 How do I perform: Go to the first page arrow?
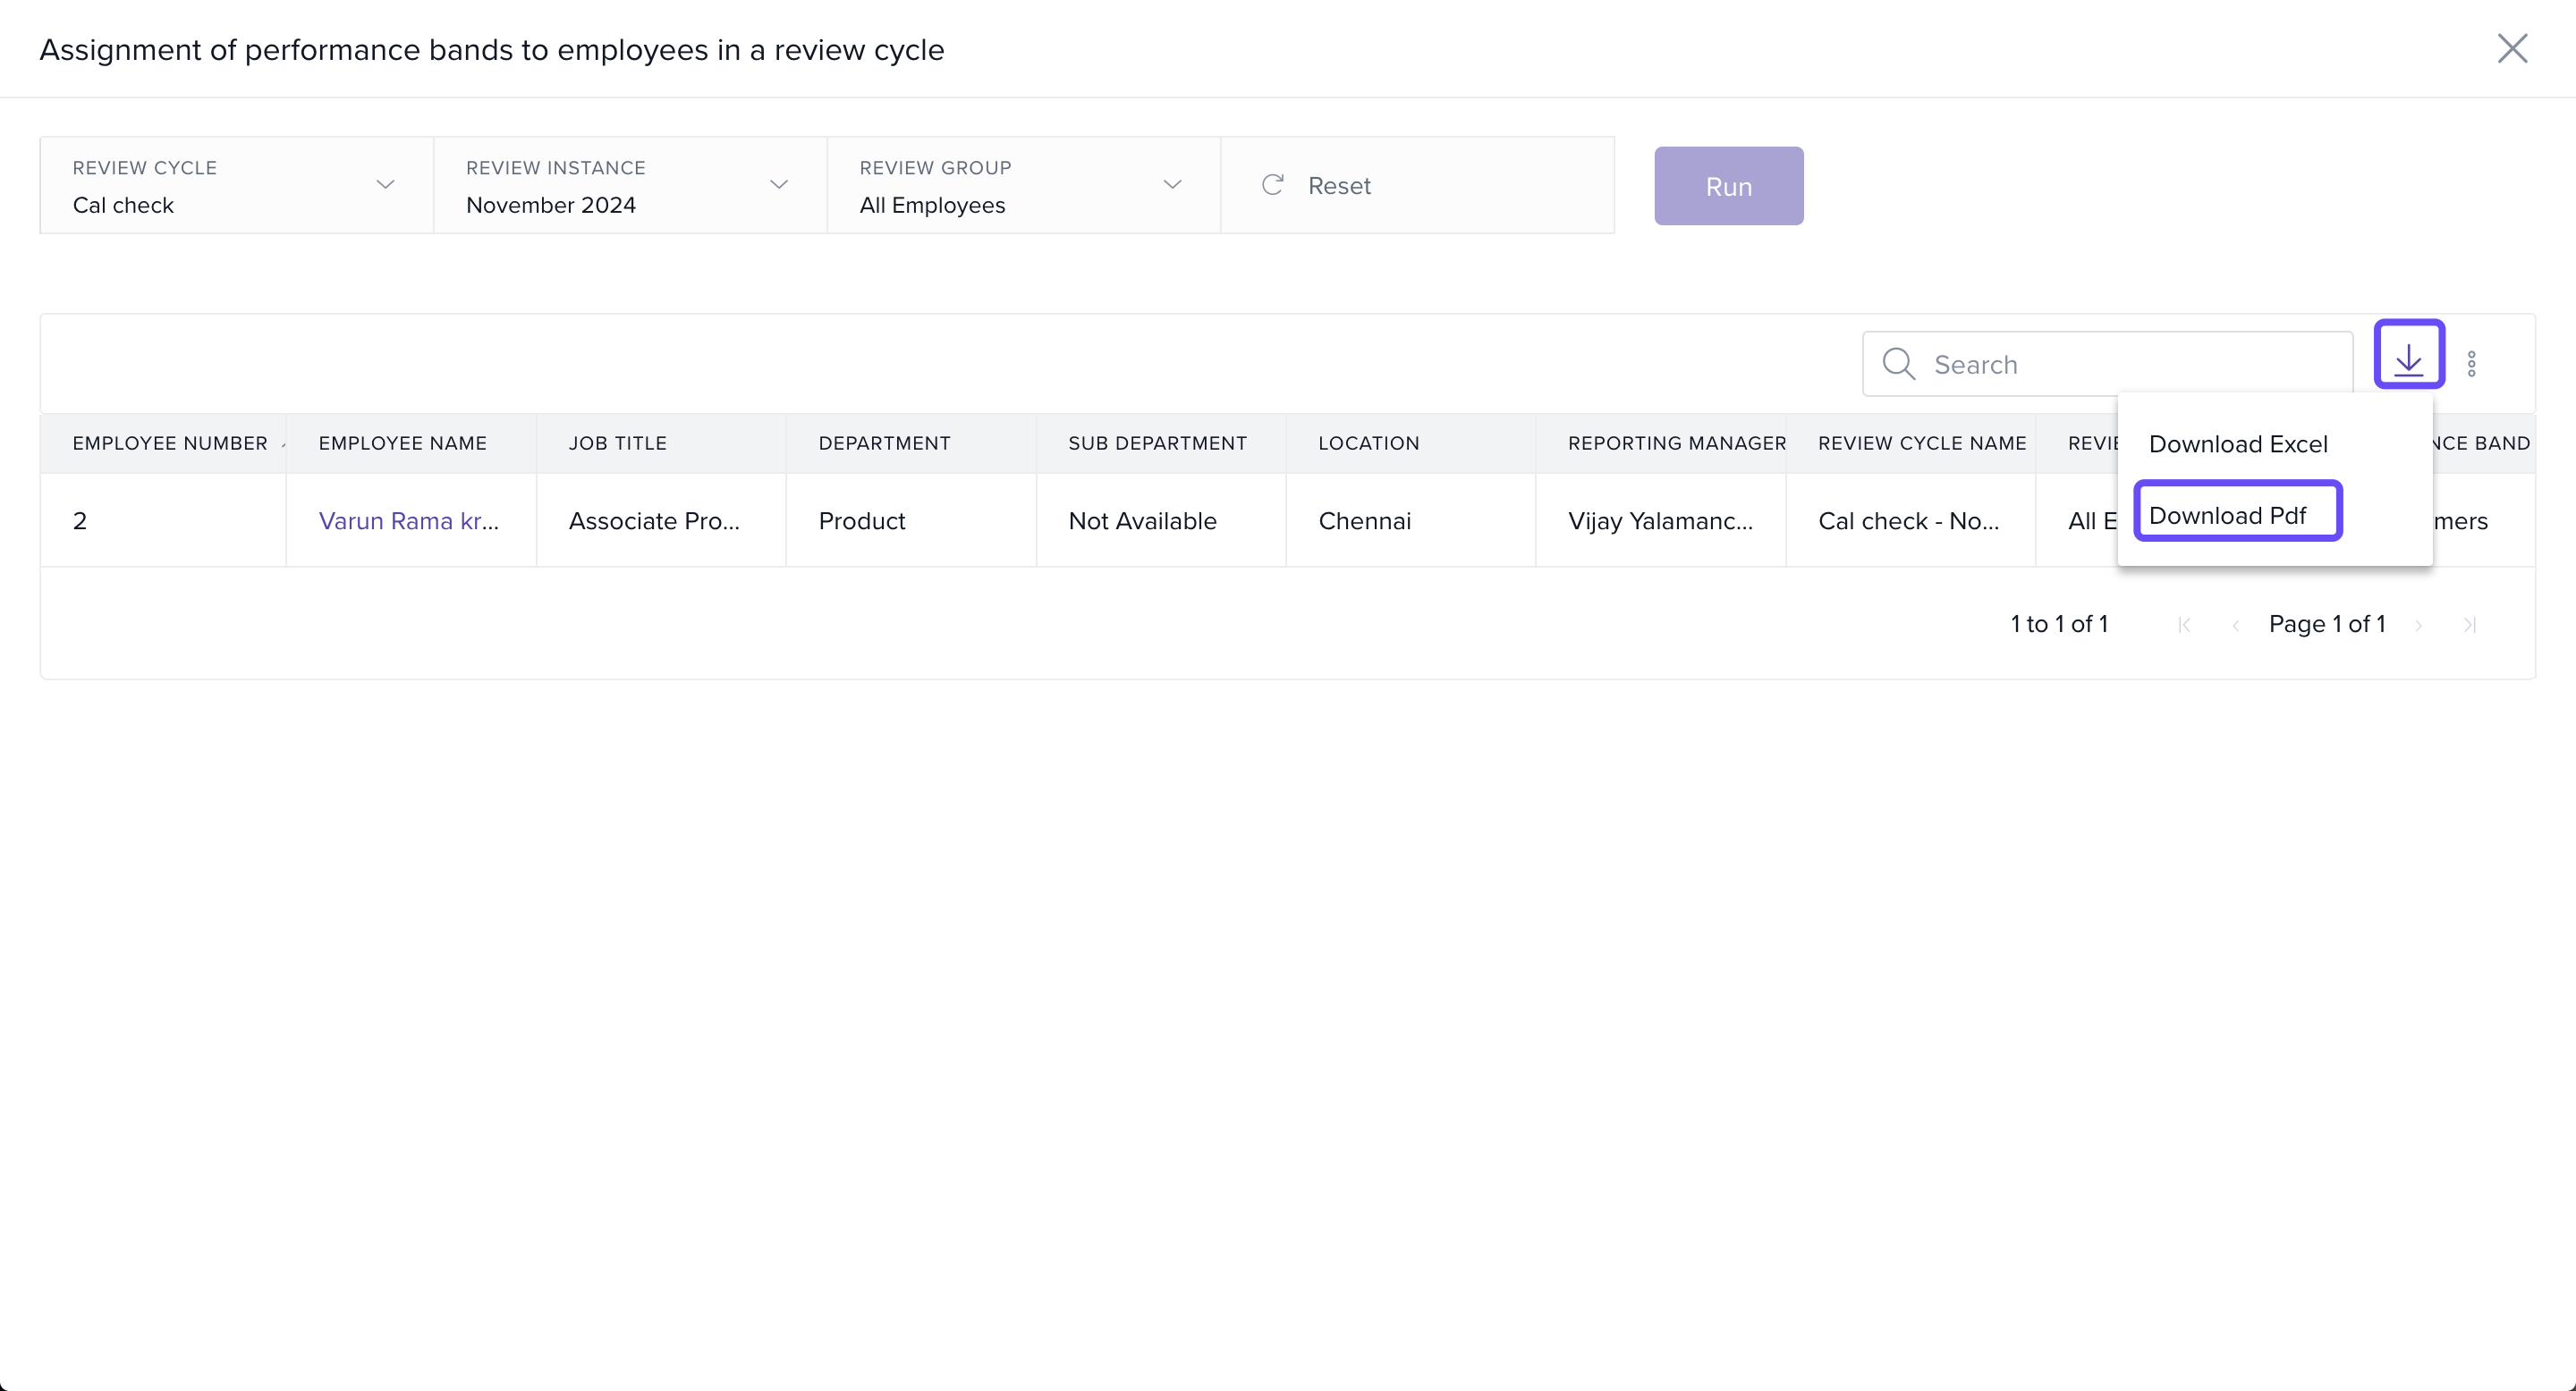point(2184,625)
